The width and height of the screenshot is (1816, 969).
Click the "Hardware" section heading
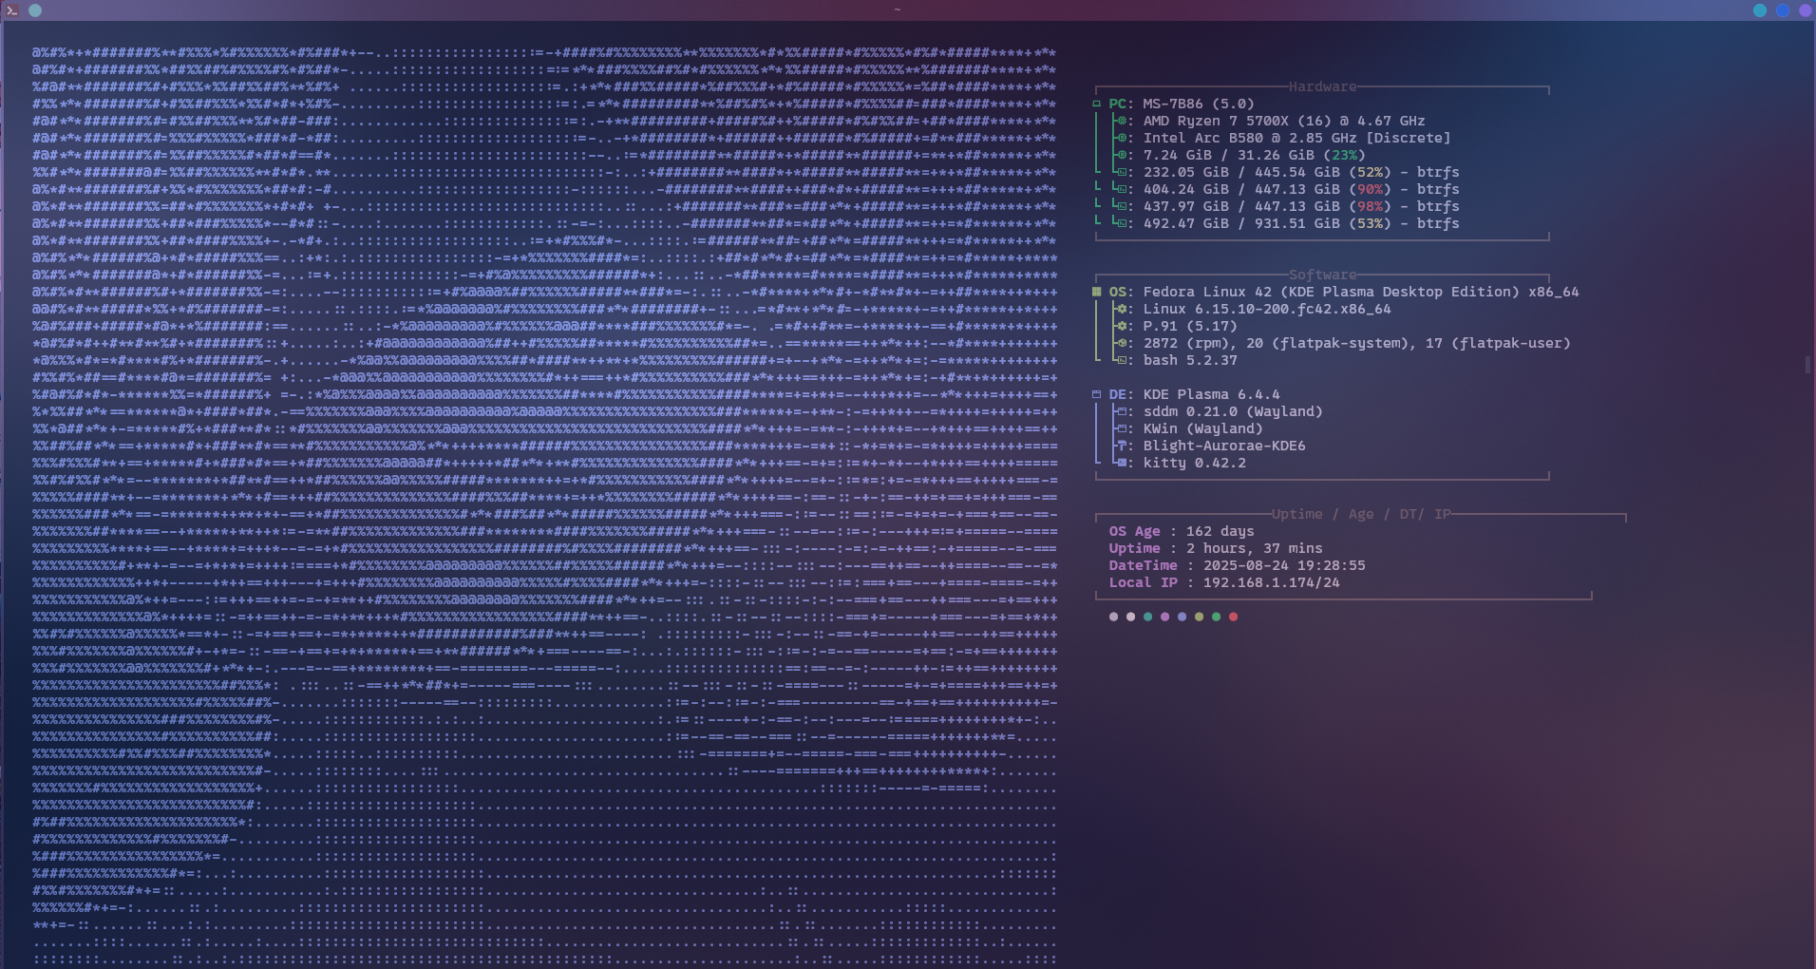(x=1323, y=86)
